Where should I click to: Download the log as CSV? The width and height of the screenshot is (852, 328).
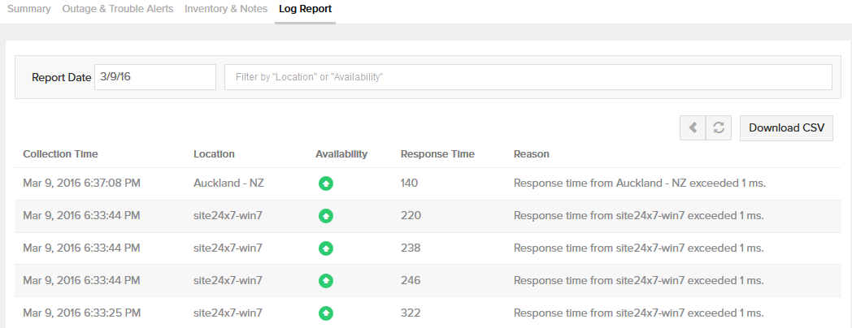[x=786, y=128]
